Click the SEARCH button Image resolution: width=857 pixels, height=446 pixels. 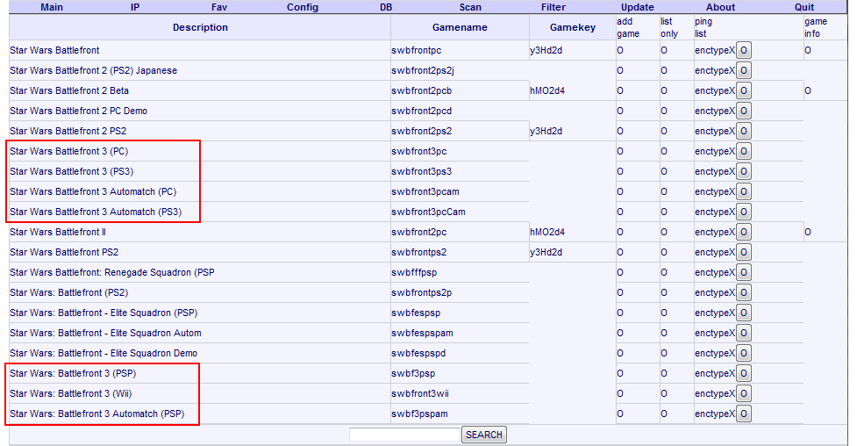[x=483, y=435]
